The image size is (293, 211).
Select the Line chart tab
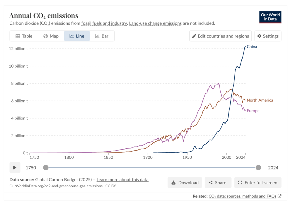point(77,36)
